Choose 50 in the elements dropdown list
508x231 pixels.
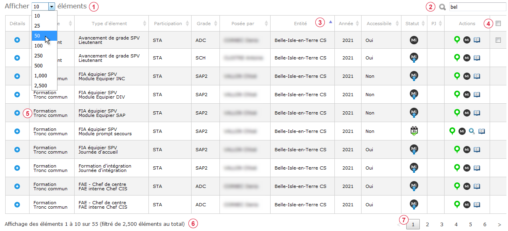[44, 36]
